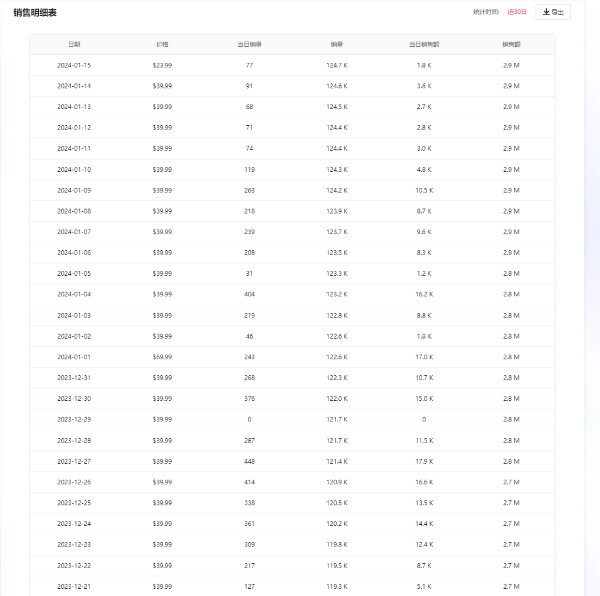Click the 124.7 K total sales cell
The image size is (600, 596).
pyautogui.click(x=336, y=65)
